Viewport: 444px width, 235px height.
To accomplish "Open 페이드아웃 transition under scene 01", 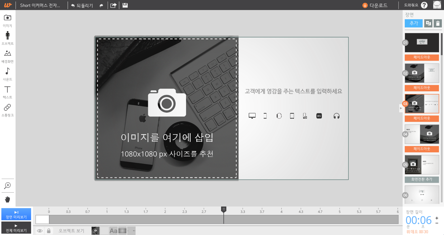I will [422, 57].
